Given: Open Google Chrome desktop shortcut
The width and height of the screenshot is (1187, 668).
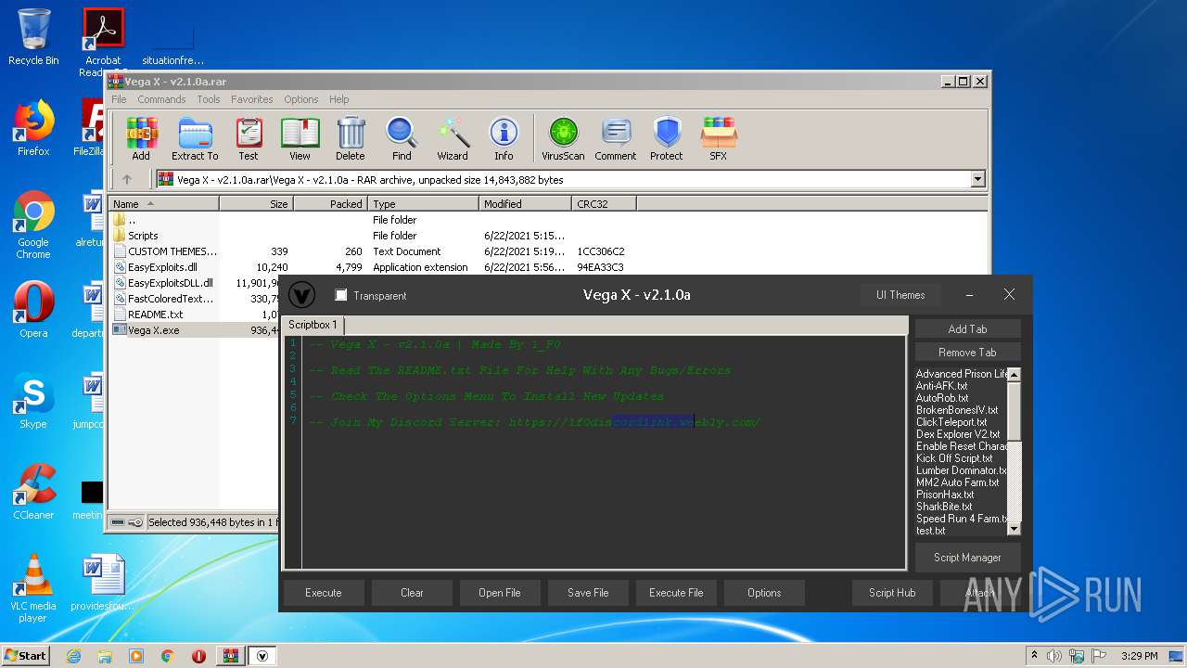Looking at the screenshot, I should coord(33,225).
